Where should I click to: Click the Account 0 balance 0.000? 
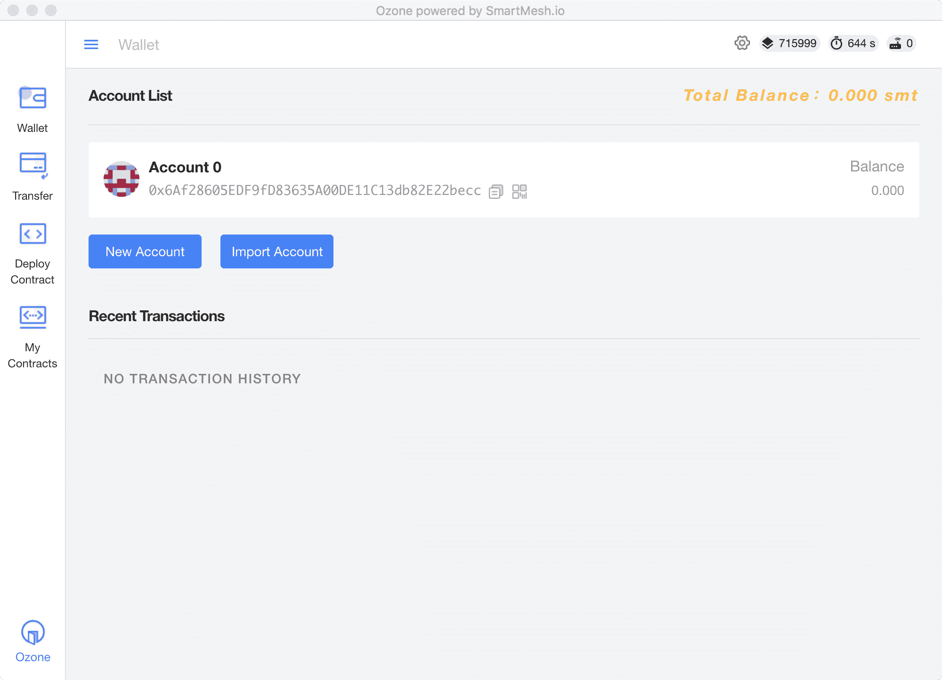[887, 190]
